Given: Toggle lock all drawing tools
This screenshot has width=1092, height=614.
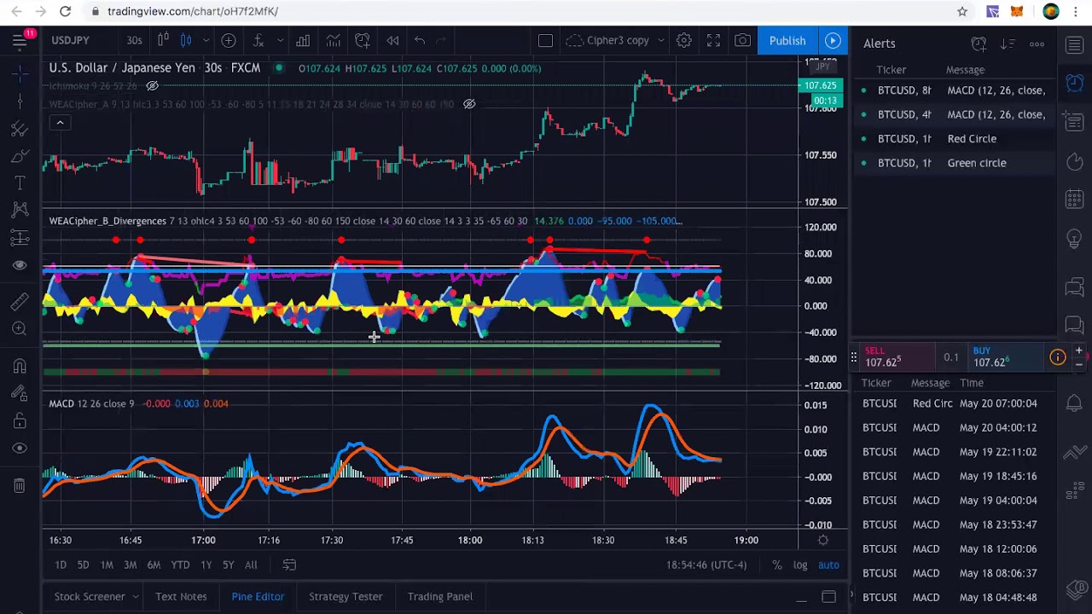Looking at the screenshot, I should coord(20,420).
